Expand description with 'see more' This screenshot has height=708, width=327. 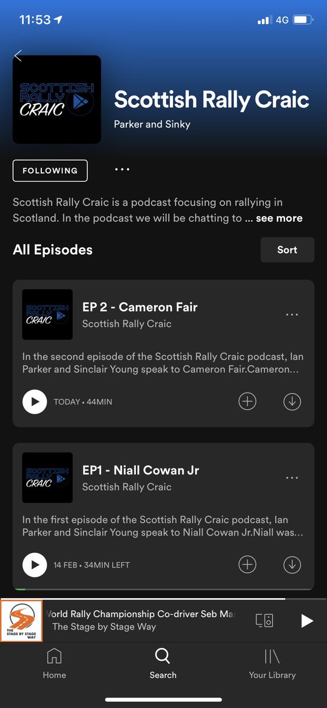pos(279,218)
